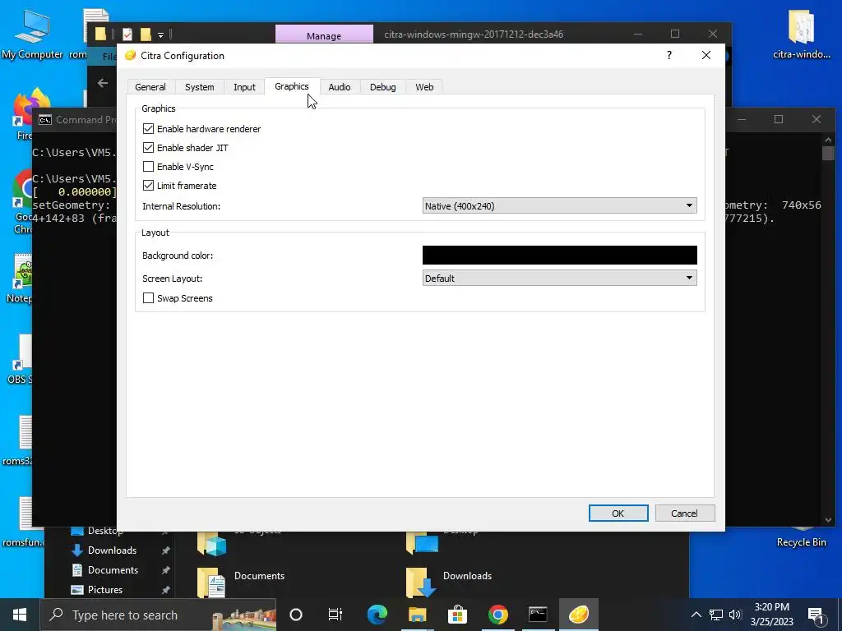Click the dialog help question mark
842x631 pixels.
point(669,55)
